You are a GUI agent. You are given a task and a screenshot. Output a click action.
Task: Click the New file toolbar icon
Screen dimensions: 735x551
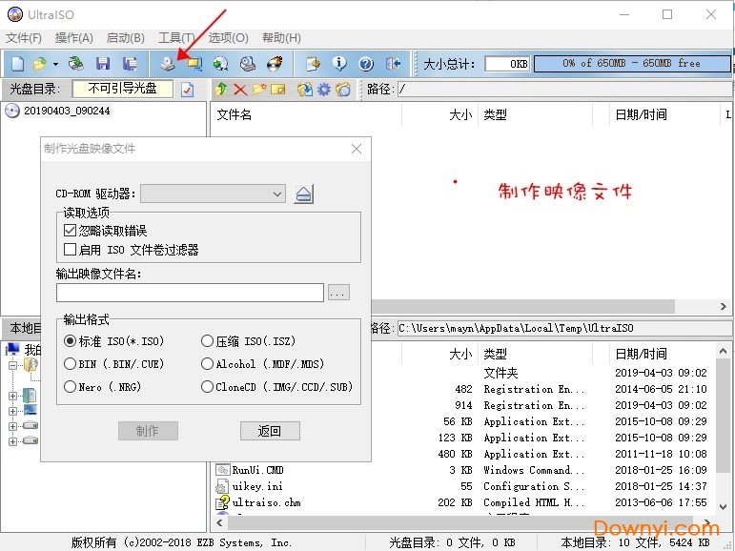coord(16,64)
